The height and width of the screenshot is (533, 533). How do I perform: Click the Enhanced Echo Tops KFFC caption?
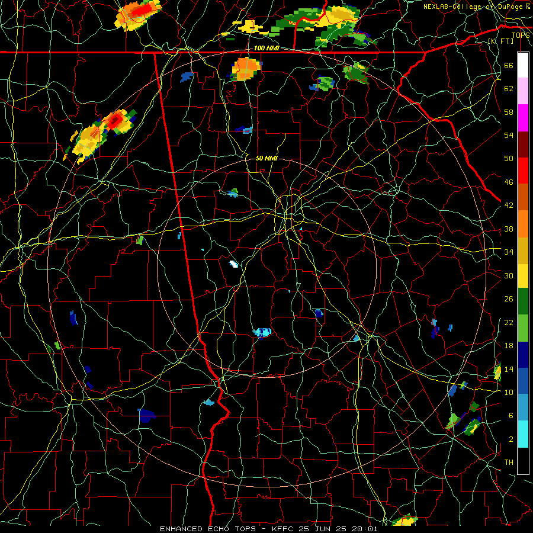coord(268,529)
